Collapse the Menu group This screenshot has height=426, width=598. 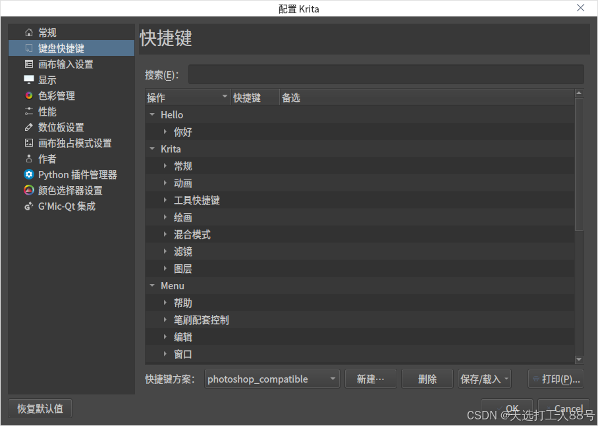[x=152, y=285]
